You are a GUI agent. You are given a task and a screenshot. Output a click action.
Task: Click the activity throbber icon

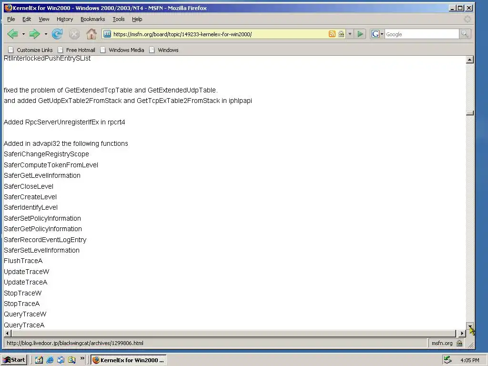click(468, 19)
